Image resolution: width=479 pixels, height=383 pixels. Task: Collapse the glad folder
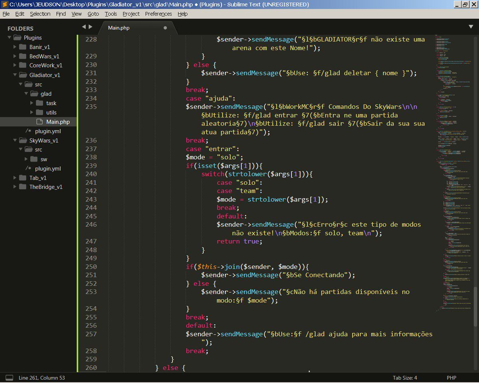26,94
